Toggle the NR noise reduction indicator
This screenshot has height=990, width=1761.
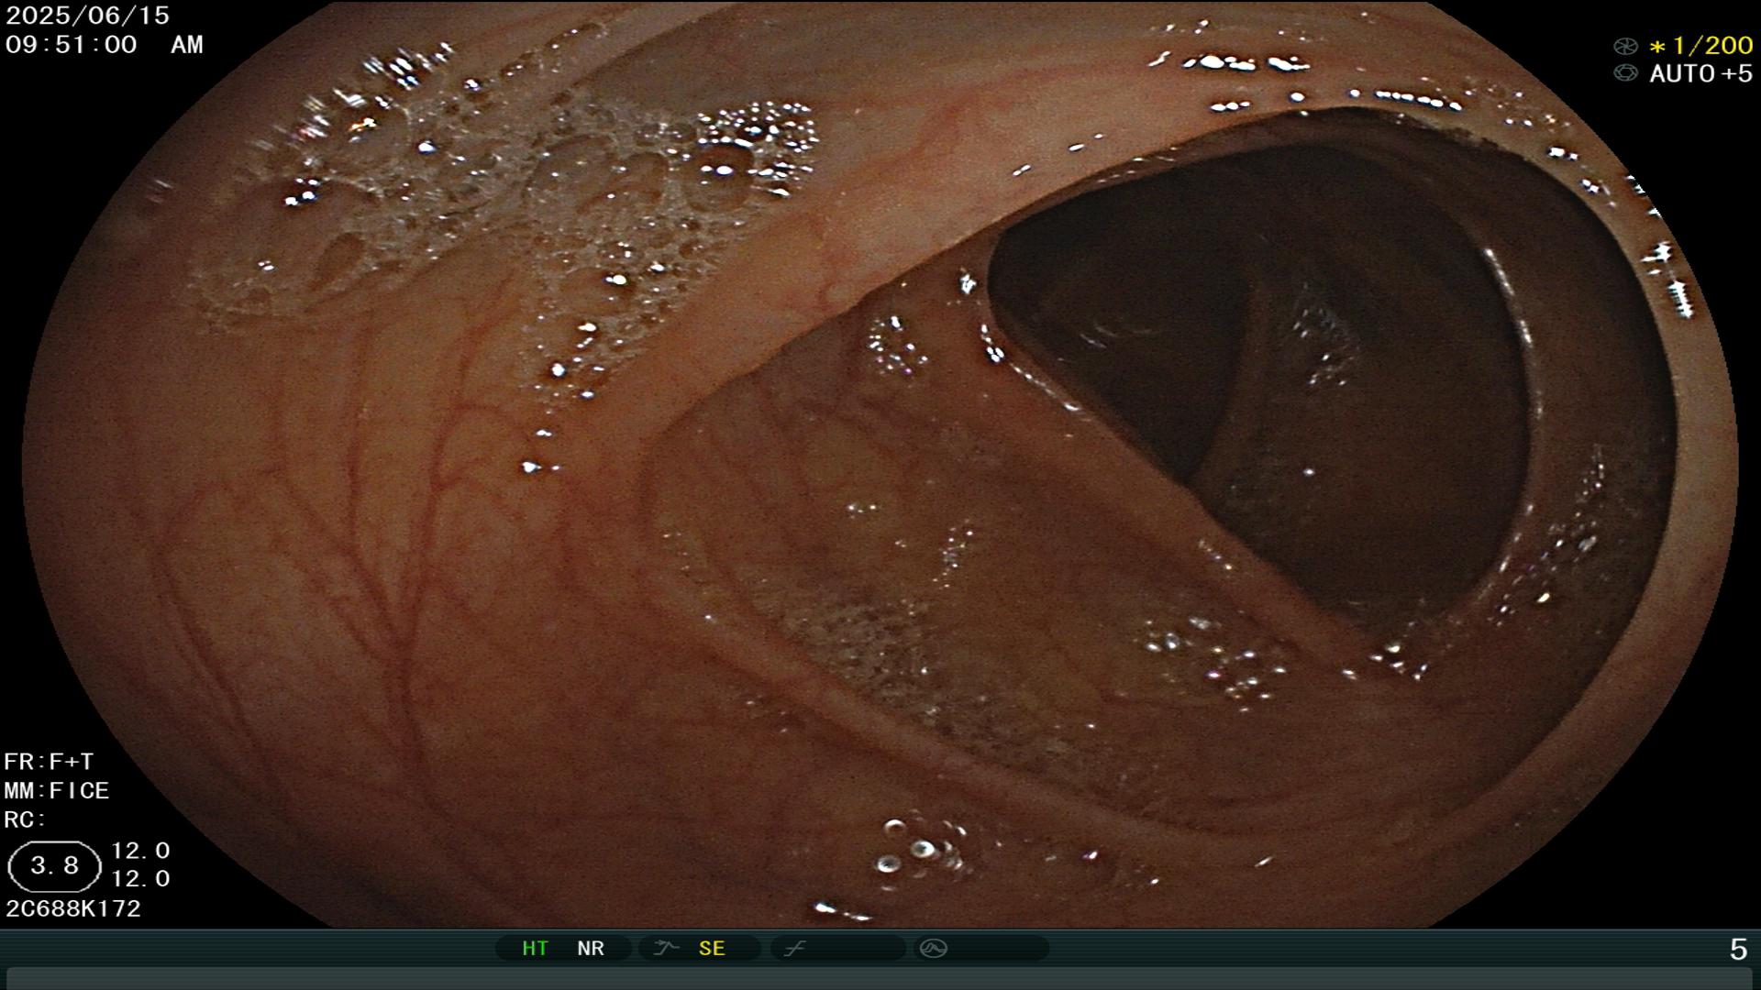[591, 948]
